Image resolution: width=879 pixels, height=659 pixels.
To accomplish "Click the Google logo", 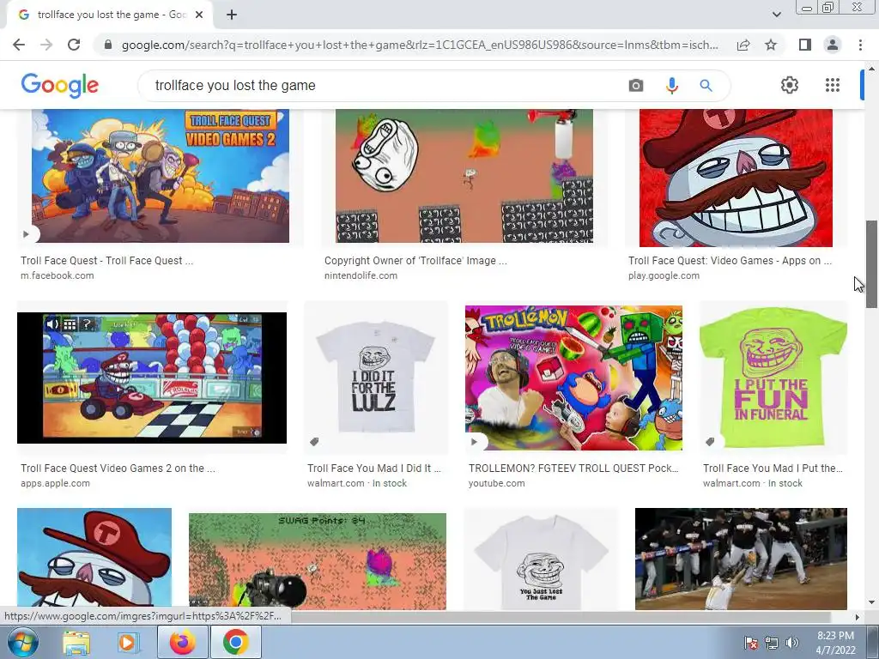I will [x=60, y=85].
